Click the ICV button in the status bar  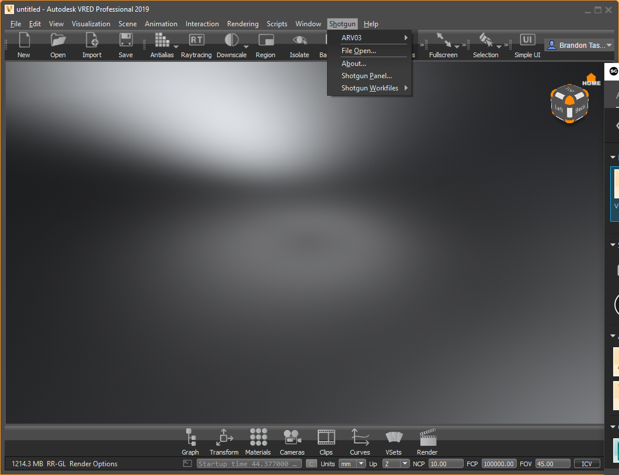[x=587, y=463]
